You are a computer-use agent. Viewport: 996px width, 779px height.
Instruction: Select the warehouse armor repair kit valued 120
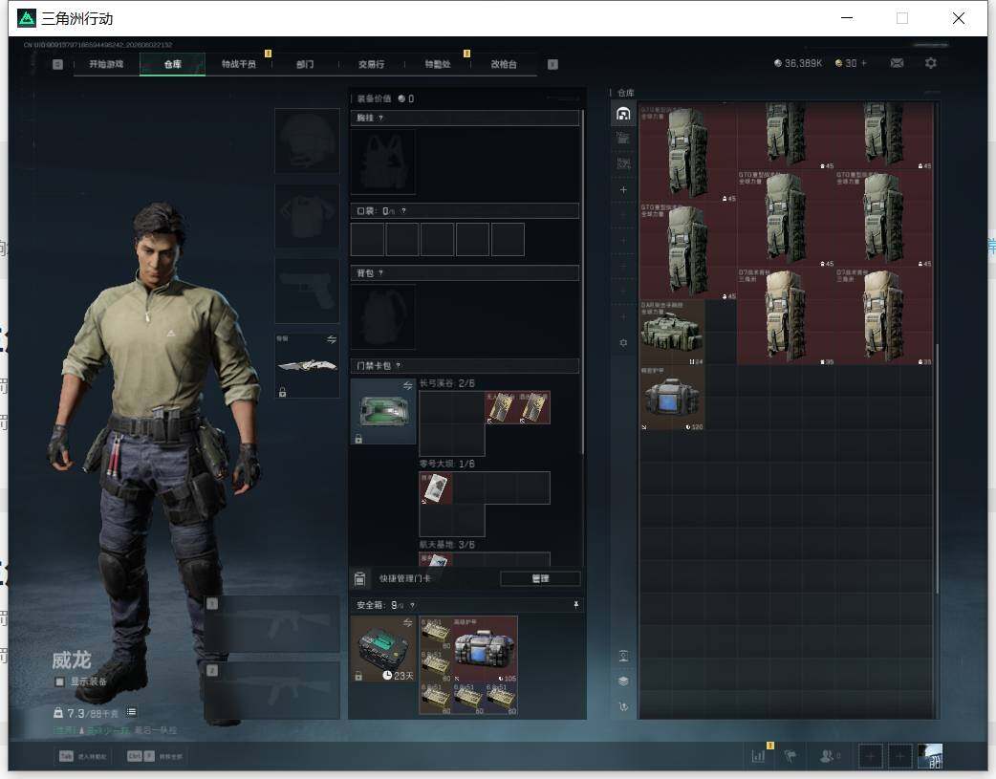(672, 399)
